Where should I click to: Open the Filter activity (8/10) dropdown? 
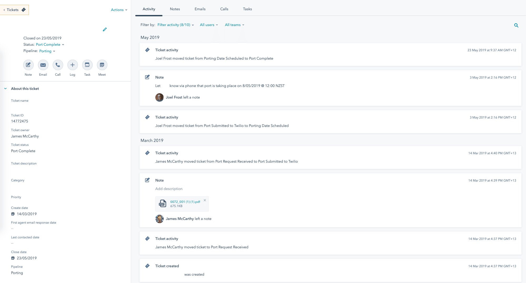pos(175,25)
